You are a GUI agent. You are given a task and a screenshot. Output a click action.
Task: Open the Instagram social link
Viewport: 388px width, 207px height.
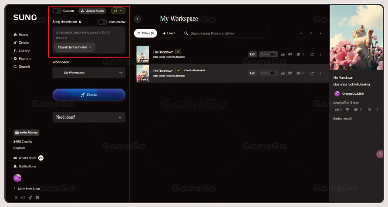23,197
